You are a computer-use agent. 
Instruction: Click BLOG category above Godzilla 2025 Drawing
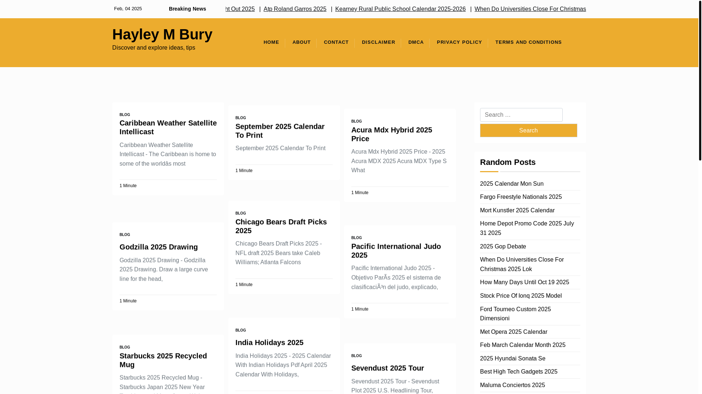tap(125, 235)
